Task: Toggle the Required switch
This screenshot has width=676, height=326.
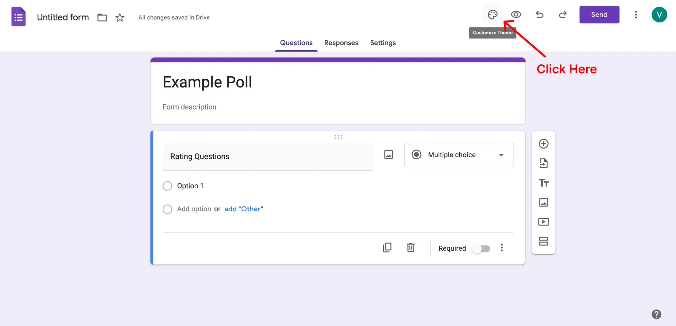Action: coord(481,248)
